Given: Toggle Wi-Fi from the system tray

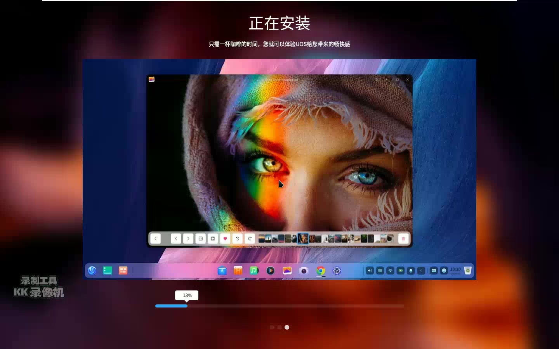Looking at the screenshot, I should [390, 271].
